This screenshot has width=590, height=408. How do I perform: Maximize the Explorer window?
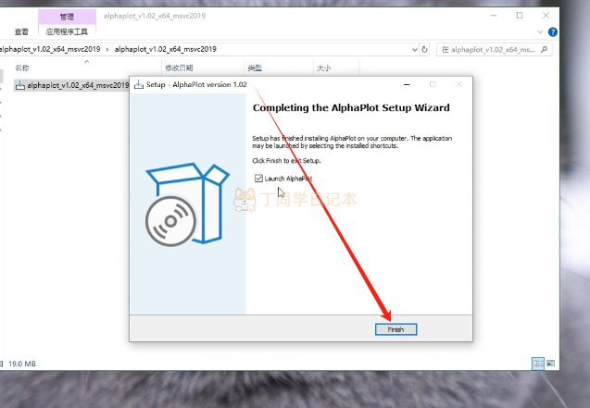tap(520, 16)
